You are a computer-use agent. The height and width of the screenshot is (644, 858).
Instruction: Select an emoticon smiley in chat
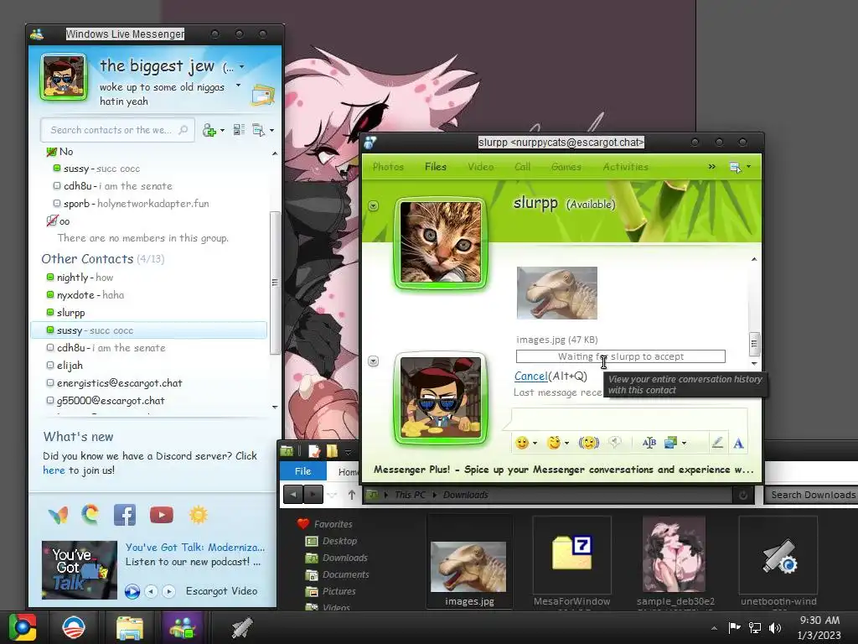pyautogui.click(x=522, y=443)
